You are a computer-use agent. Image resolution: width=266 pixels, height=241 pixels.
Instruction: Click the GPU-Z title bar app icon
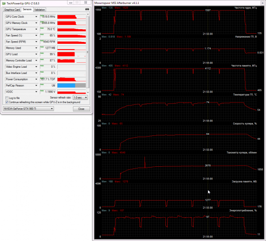tap(4, 4)
